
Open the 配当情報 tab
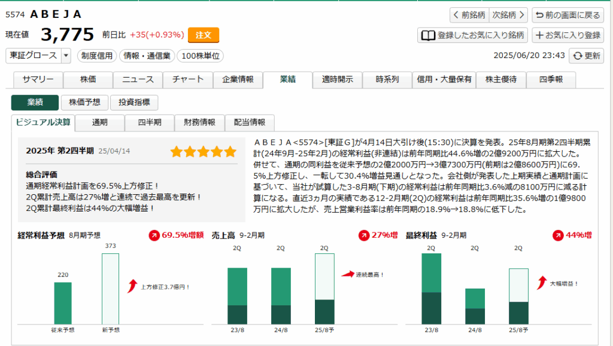point(250,123)
